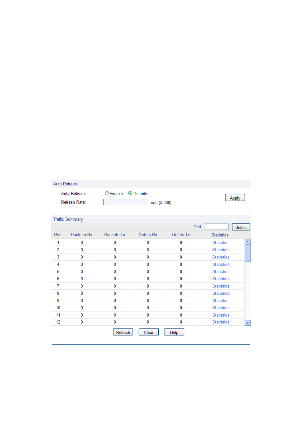Click the Refresh Rate input field
Viewport: 302px width, 427px height.
point(125,202)
